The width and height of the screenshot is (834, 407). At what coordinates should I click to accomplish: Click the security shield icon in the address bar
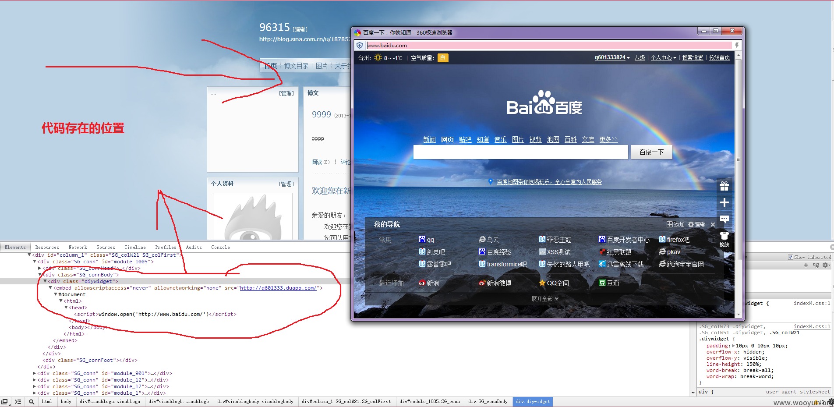tap(360, 45)
